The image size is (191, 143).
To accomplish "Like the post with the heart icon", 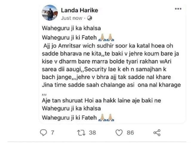I will click(119, 133).
